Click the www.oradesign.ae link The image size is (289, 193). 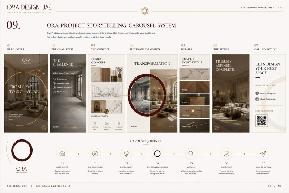pyautogui.click(x=268, y=93)
